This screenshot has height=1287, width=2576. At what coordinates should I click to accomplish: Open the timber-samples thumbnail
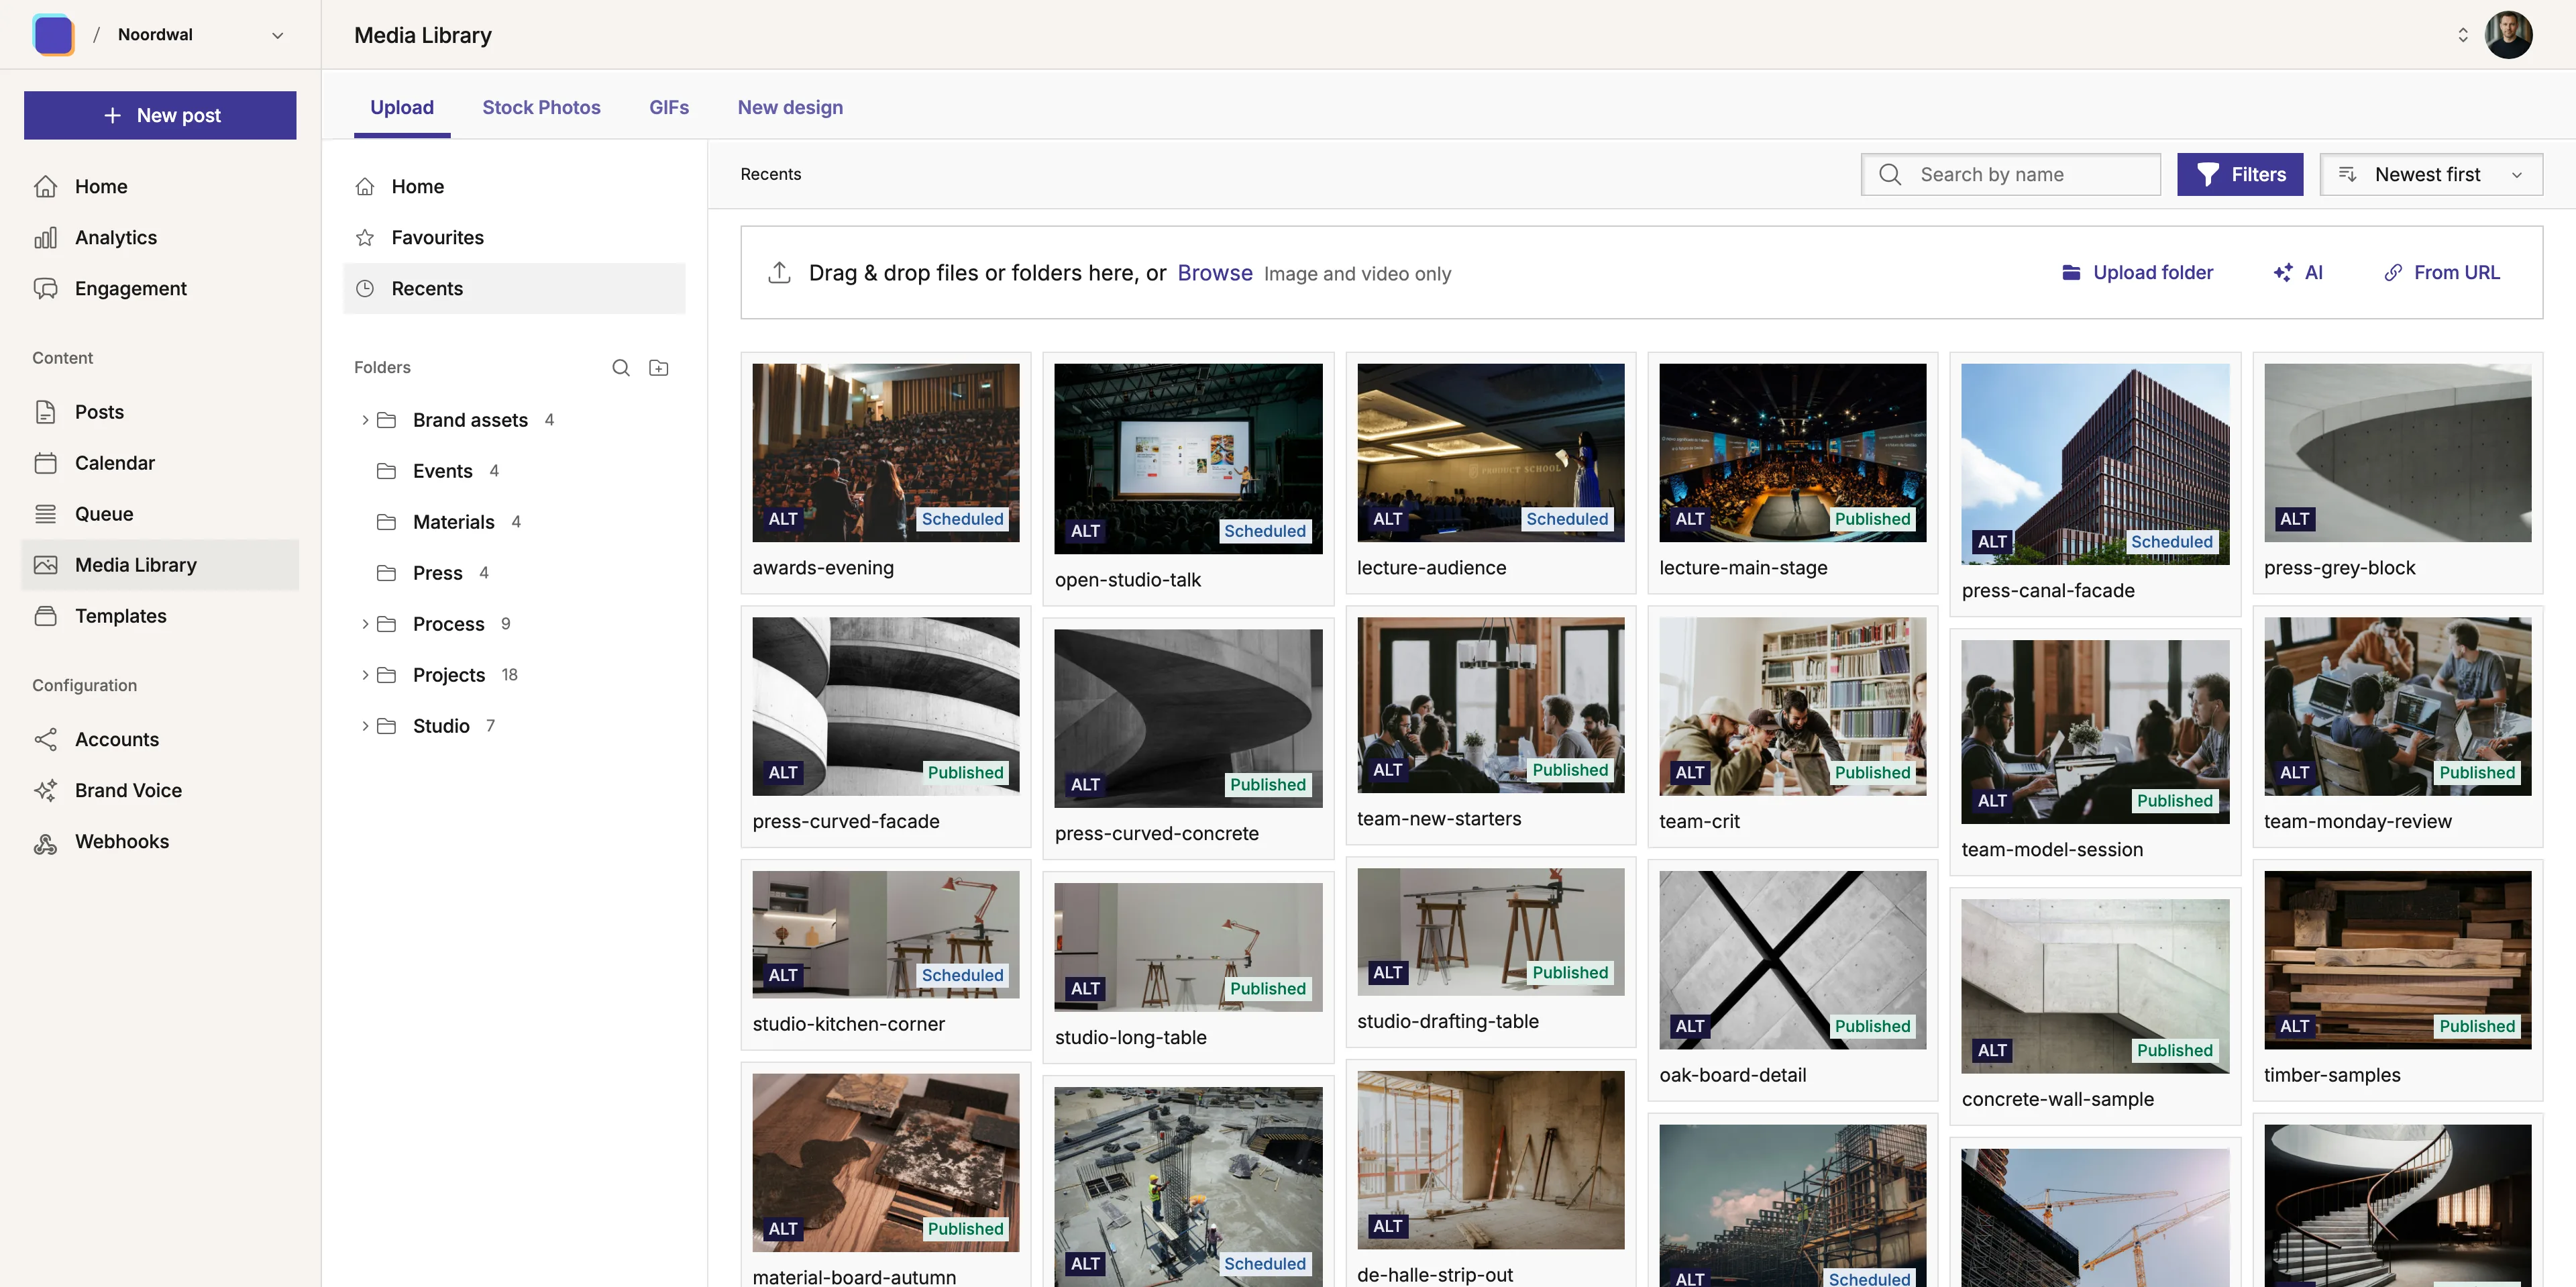[2397, 959]
